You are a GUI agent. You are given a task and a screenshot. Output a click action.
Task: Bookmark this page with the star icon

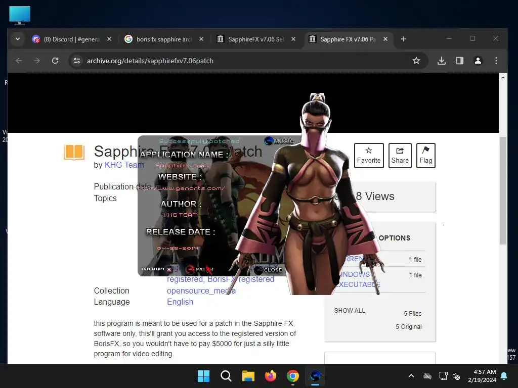pos(416,61)
